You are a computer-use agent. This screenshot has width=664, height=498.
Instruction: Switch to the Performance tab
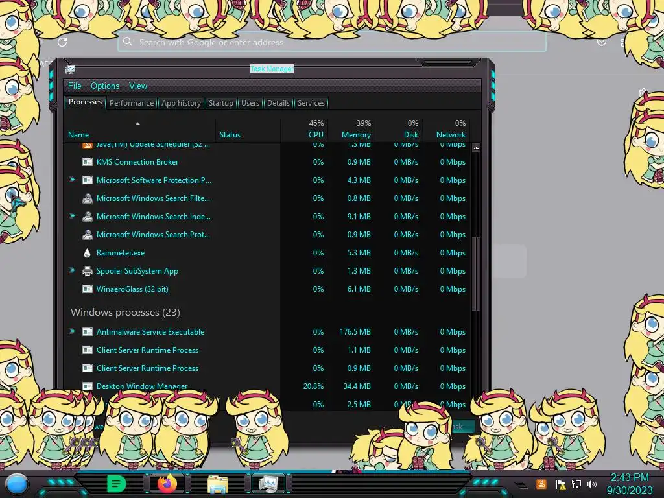pos(132,103)
